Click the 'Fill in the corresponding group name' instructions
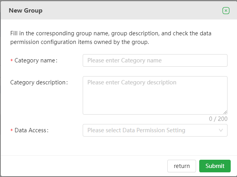Screen dimensions: 237x177 [x=111, y=38]
